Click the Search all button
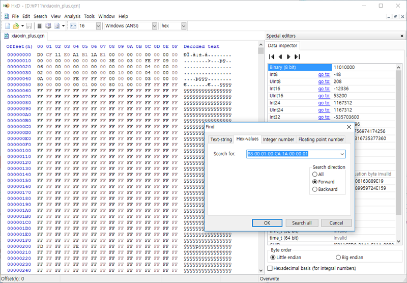Image resolution: width=407 pixels, height=283 pixels. point(302,223)
